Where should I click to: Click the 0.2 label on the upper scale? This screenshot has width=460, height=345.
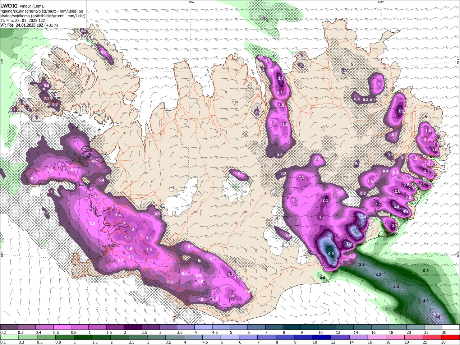point(3,332)
